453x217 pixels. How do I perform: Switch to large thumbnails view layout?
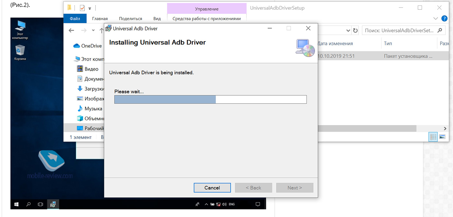pos(442,137)
